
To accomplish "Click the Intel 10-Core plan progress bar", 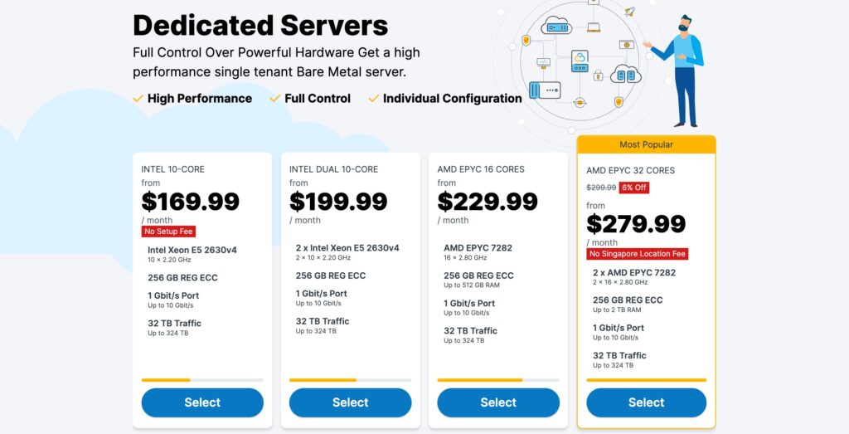I will 202,380.
